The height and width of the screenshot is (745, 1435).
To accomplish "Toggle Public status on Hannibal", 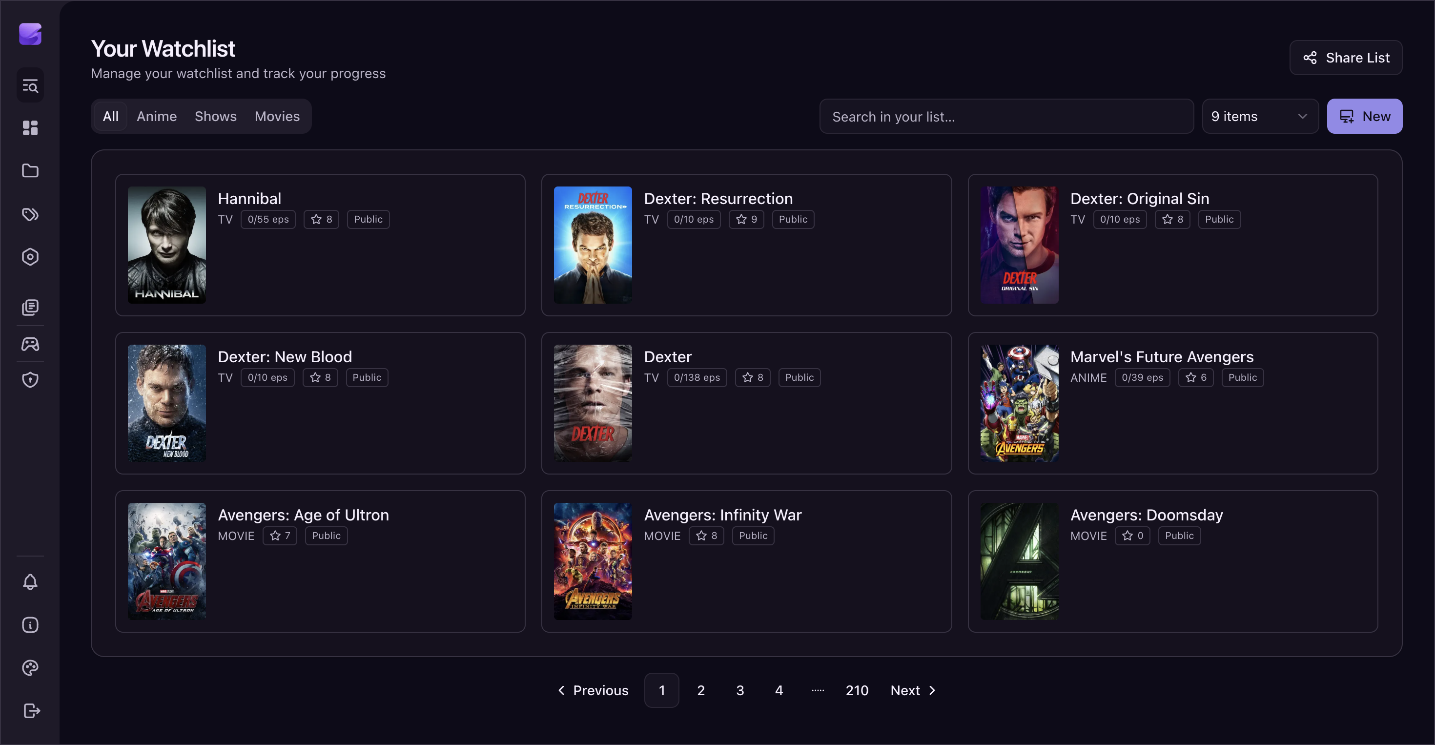I will pos(368,219).
